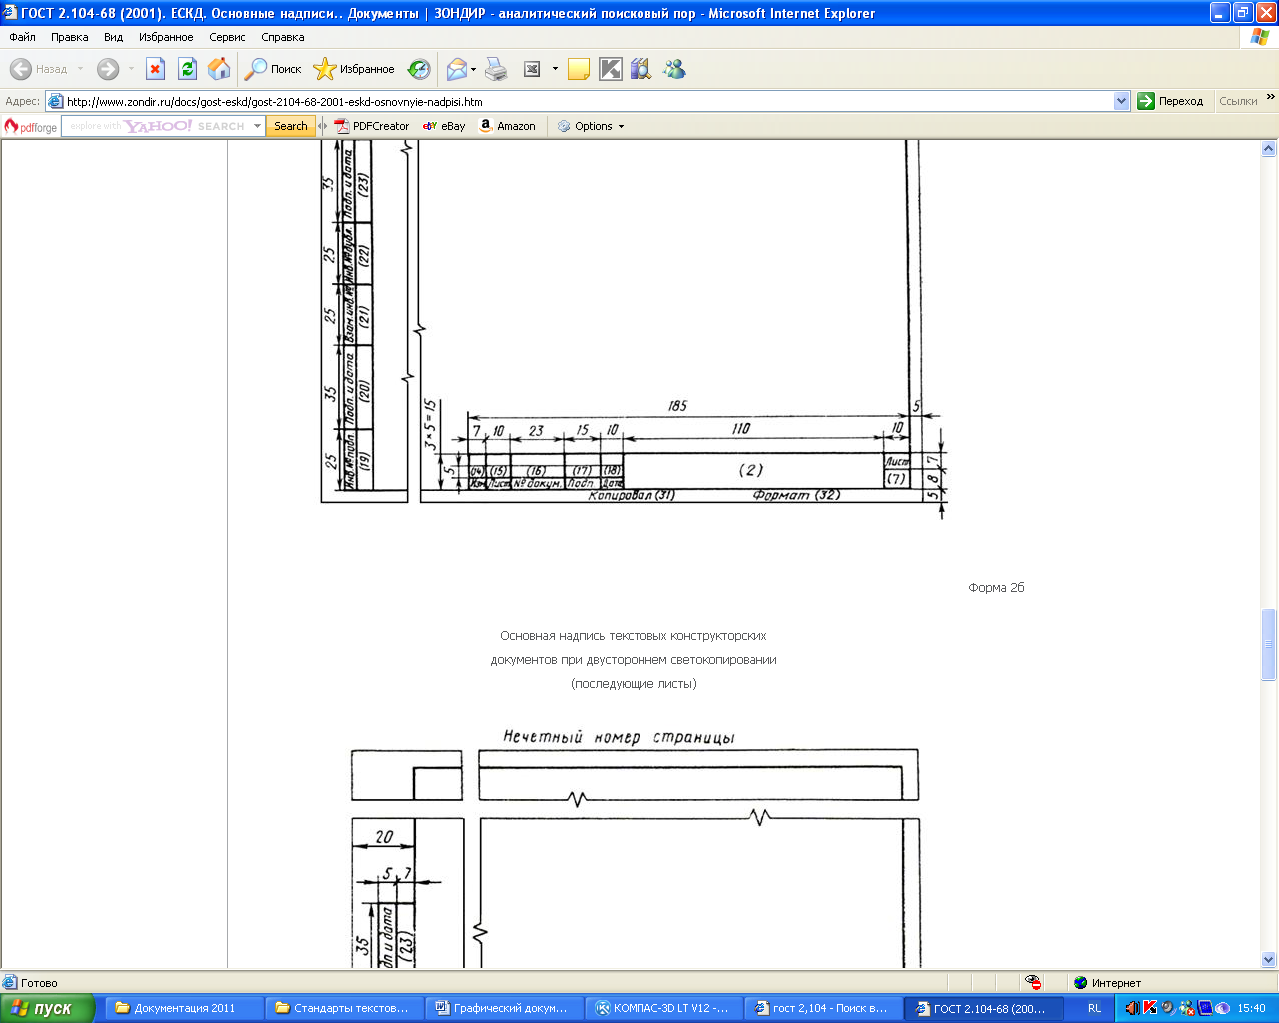Open the Options dropdown in pdfforge toolbar
1279x1023 pixels.
(591, 126)
